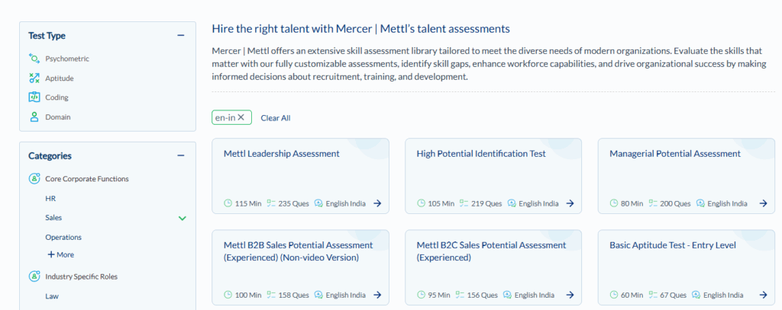Screen dimensions: 782x310
Task: Open the Managerial Potential Assessment title
Action: coord(675,154)
